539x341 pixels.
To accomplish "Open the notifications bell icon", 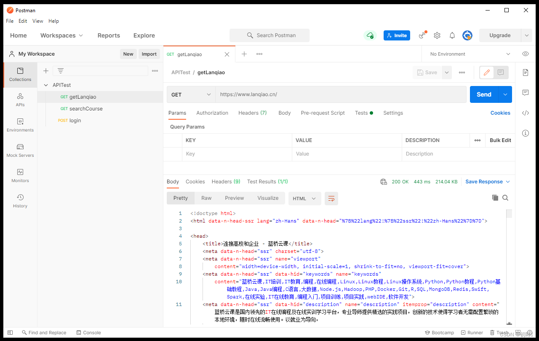I will (x=452, y=35).
